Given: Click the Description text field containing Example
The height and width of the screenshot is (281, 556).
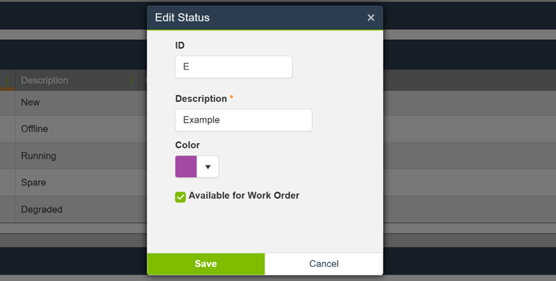Looking at the screenshot, I should click(243, 121).
